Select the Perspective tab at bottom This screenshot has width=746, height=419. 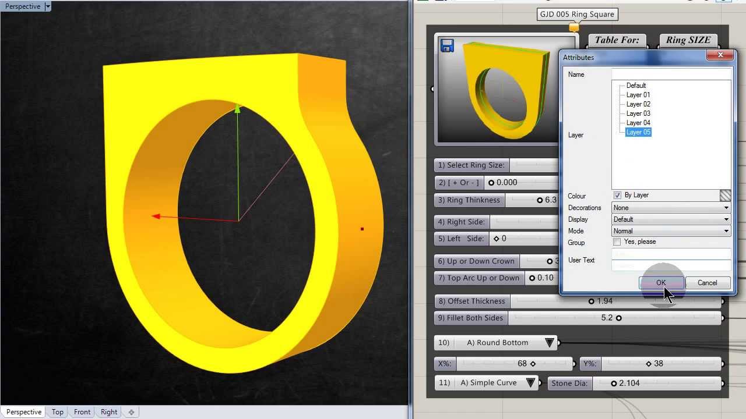pyautogui.click(x=24, y=412)
